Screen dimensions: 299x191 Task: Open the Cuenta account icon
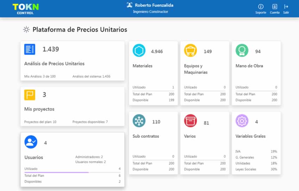pos(274,7)
